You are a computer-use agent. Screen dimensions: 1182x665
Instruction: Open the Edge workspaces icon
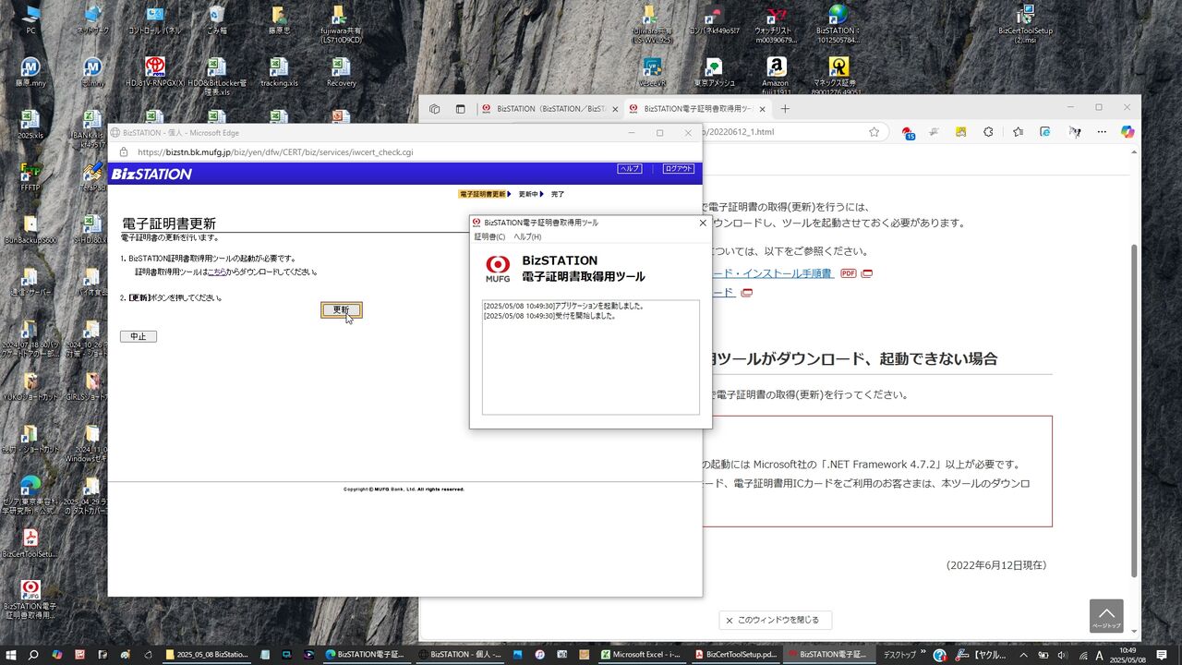click(435, 109)
